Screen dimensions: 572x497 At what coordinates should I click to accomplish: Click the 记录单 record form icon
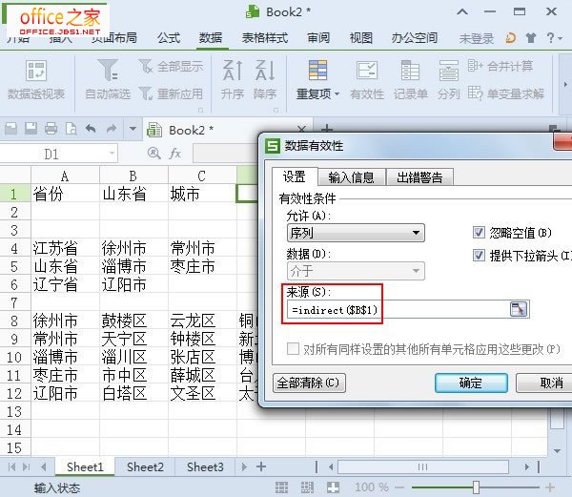coord(410,72)
